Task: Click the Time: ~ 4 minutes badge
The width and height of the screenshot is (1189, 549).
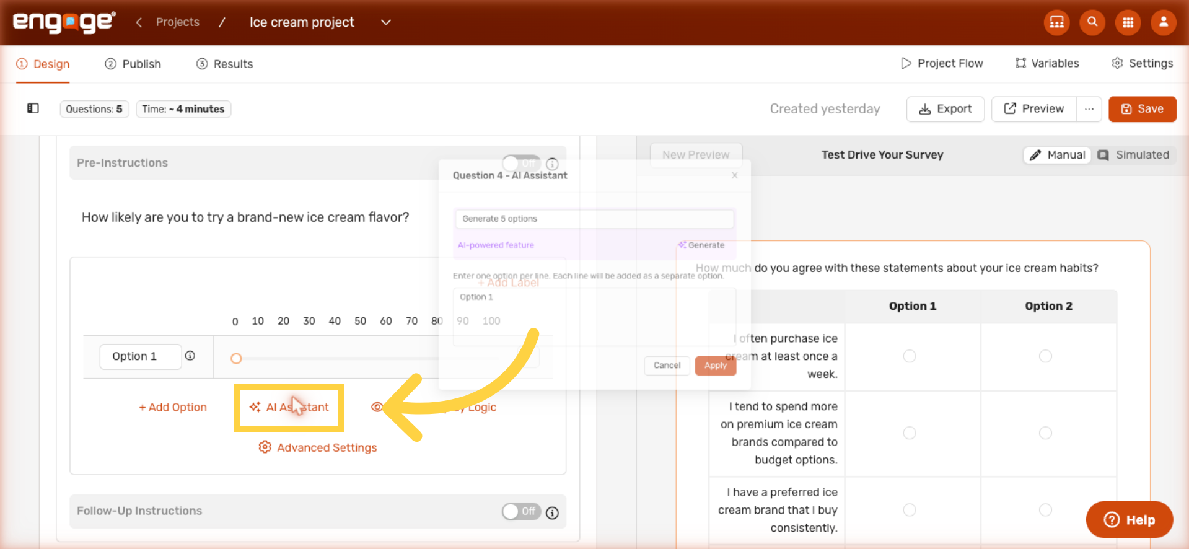Action: (183, 109)
